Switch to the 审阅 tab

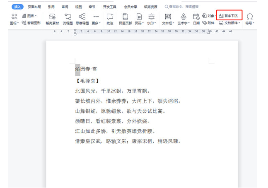coord(65,7)
